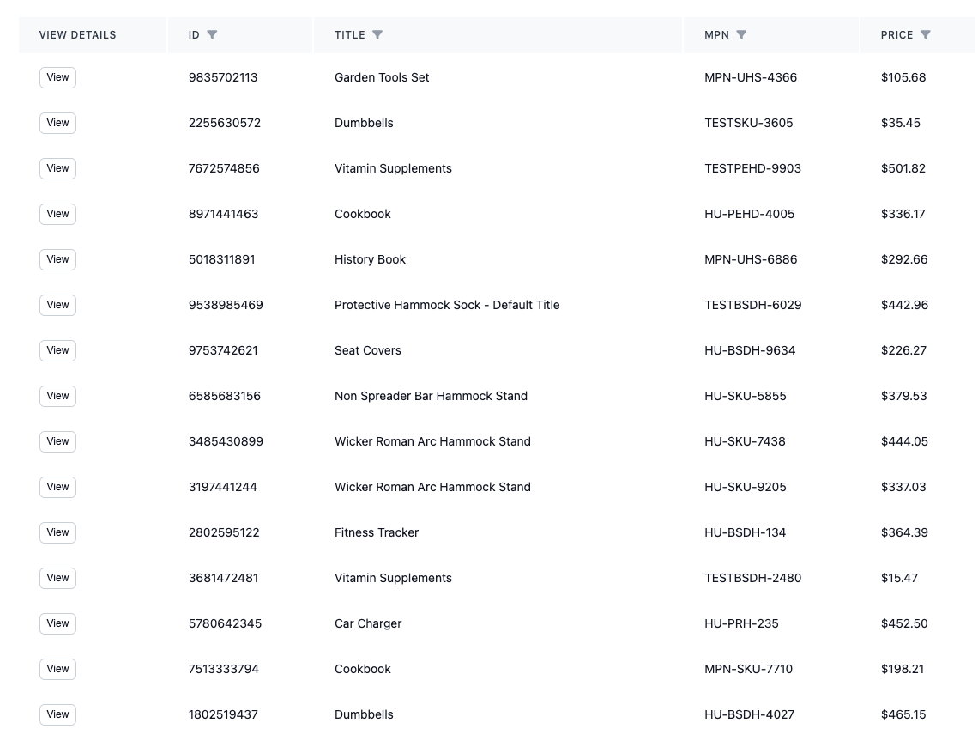Select the View Details column header
Image resolution: width=978 pixels, height=729 pixels.
(77, 35)
